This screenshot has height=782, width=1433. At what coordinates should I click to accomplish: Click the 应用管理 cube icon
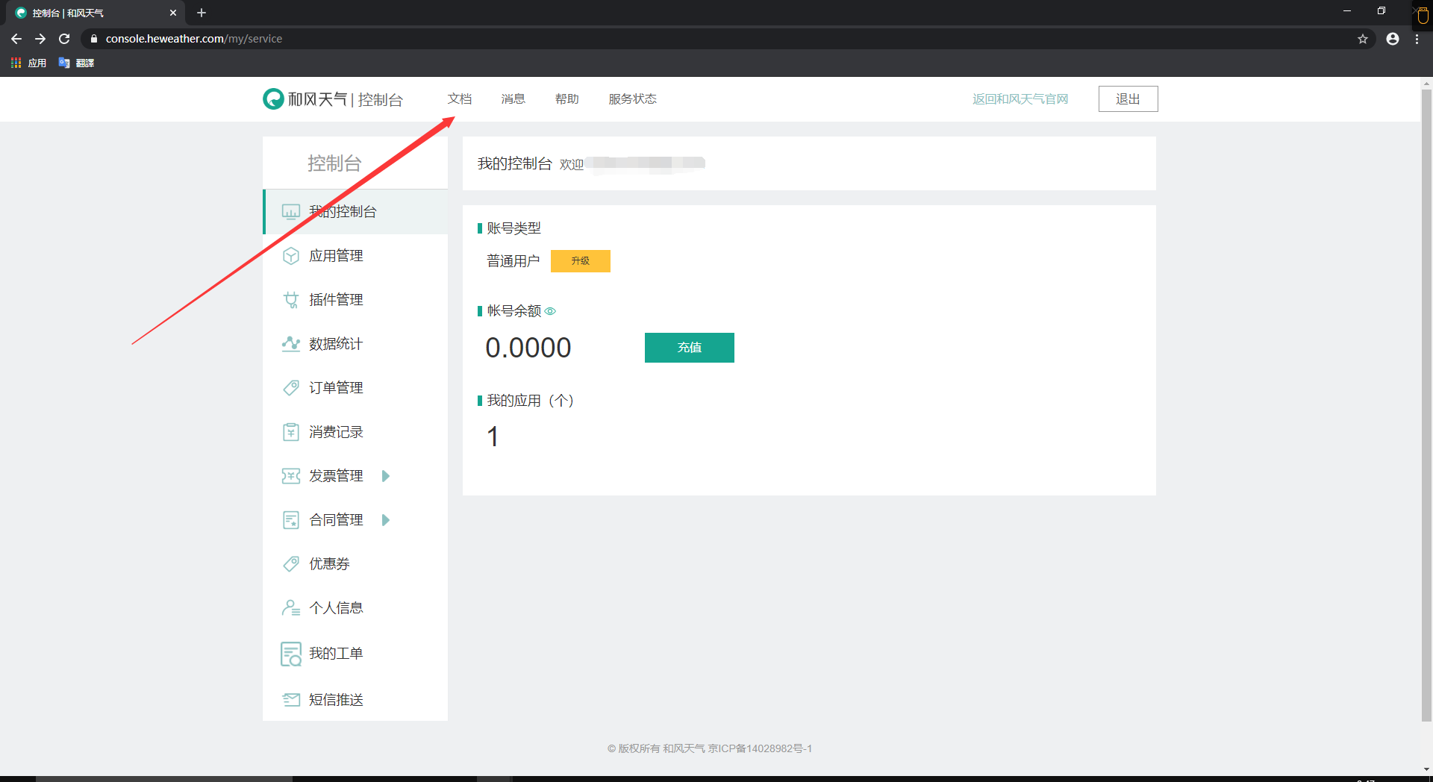291,256
